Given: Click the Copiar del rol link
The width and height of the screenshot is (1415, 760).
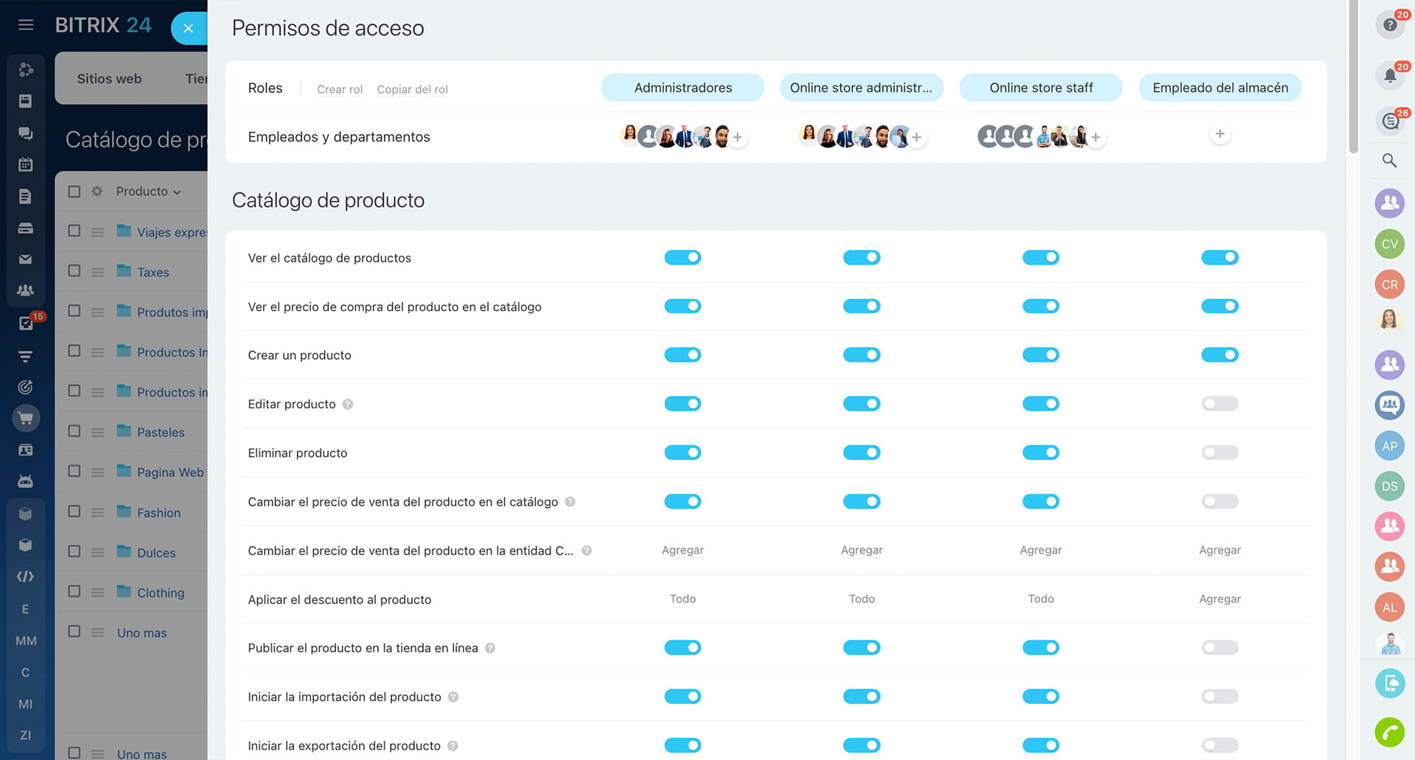Looking at the screenshot, I should click(x=412, y=89).
